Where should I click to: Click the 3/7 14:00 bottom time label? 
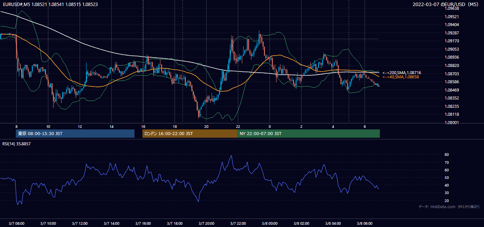pyautogui.click(x=111, y=223)
